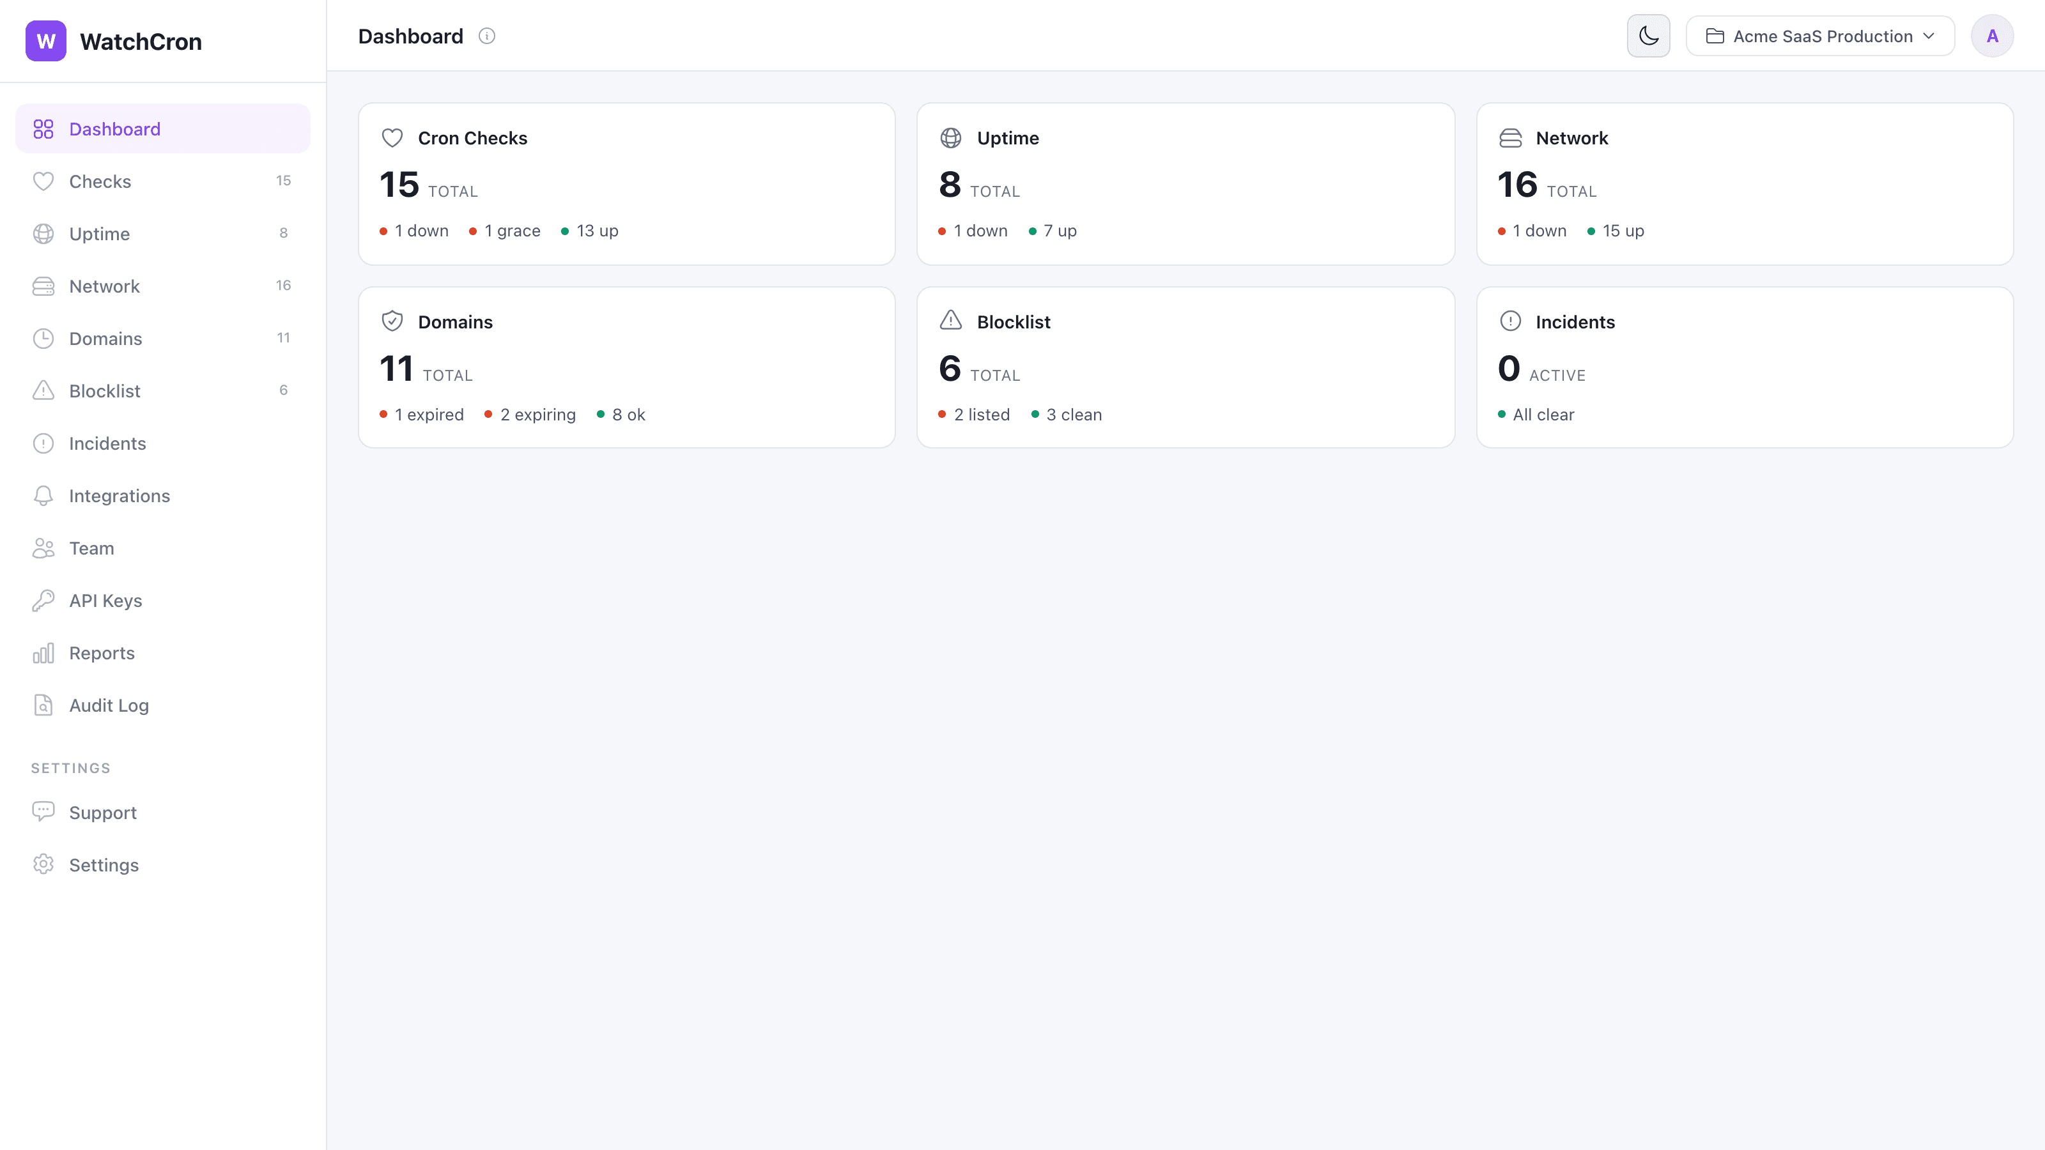
Task: Open the Team sidebar link
Action: [x=163, y=548]
